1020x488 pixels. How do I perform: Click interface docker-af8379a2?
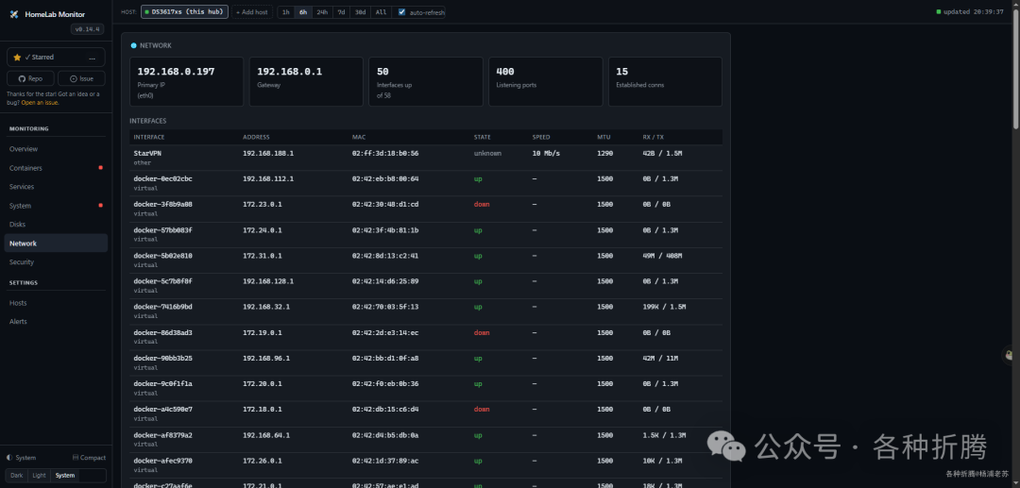(x=162, y=435)
